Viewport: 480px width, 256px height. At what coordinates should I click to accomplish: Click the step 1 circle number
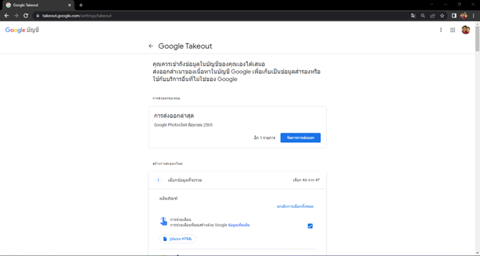(159, 180)
